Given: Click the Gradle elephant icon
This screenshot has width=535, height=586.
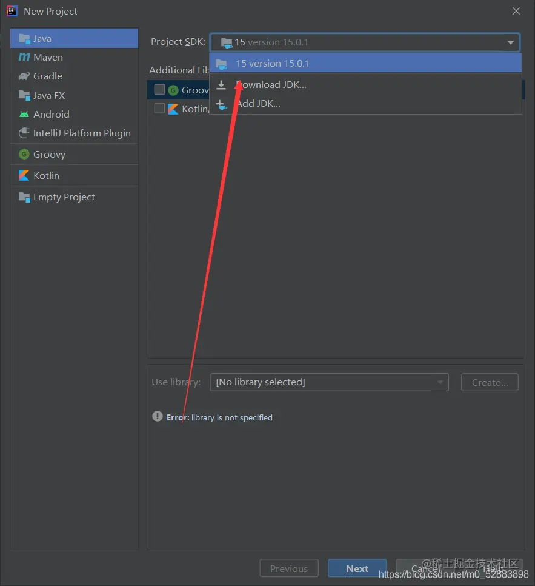Looking at the screenshot, I should (24, 76).
